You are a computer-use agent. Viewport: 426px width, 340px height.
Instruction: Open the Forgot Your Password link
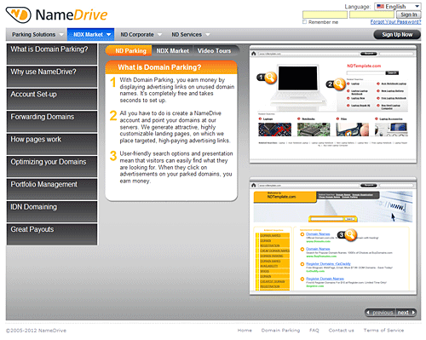coord(395,22)
